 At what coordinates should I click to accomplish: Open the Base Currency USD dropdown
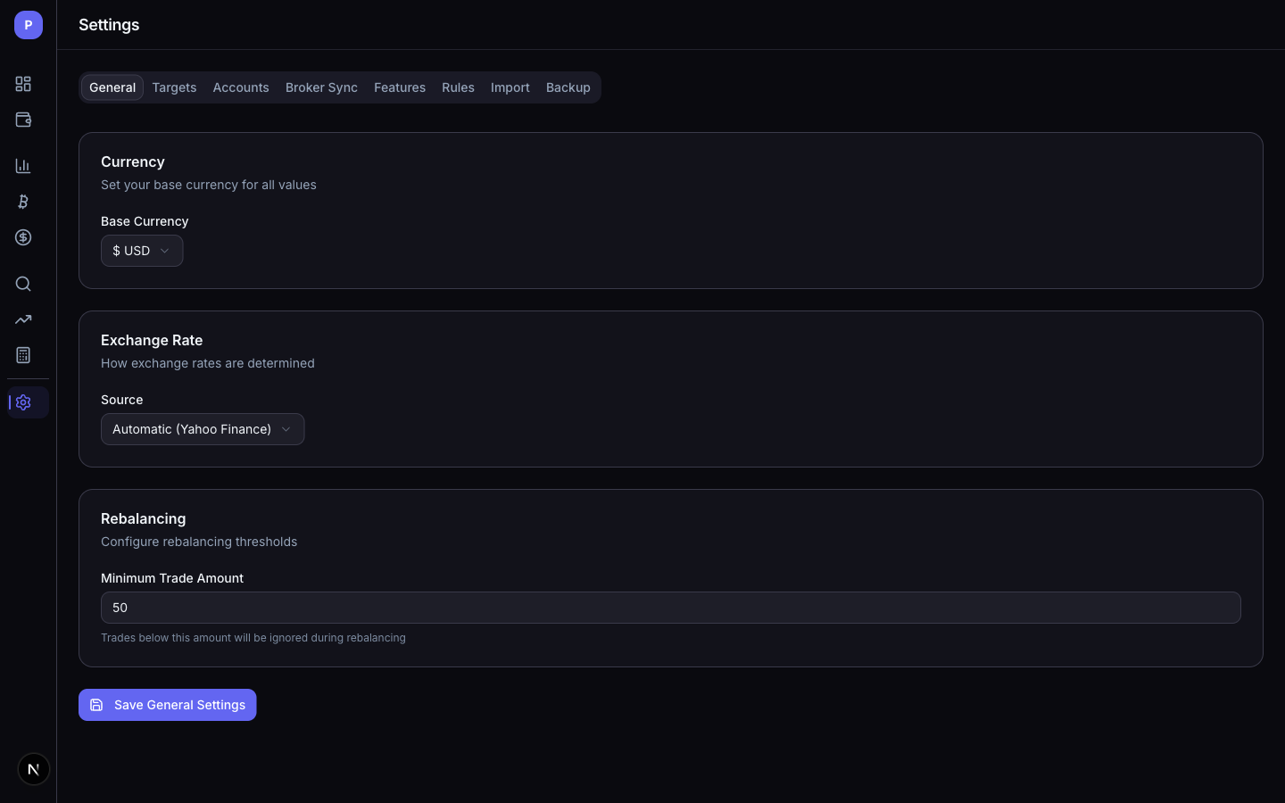(142, 251)
